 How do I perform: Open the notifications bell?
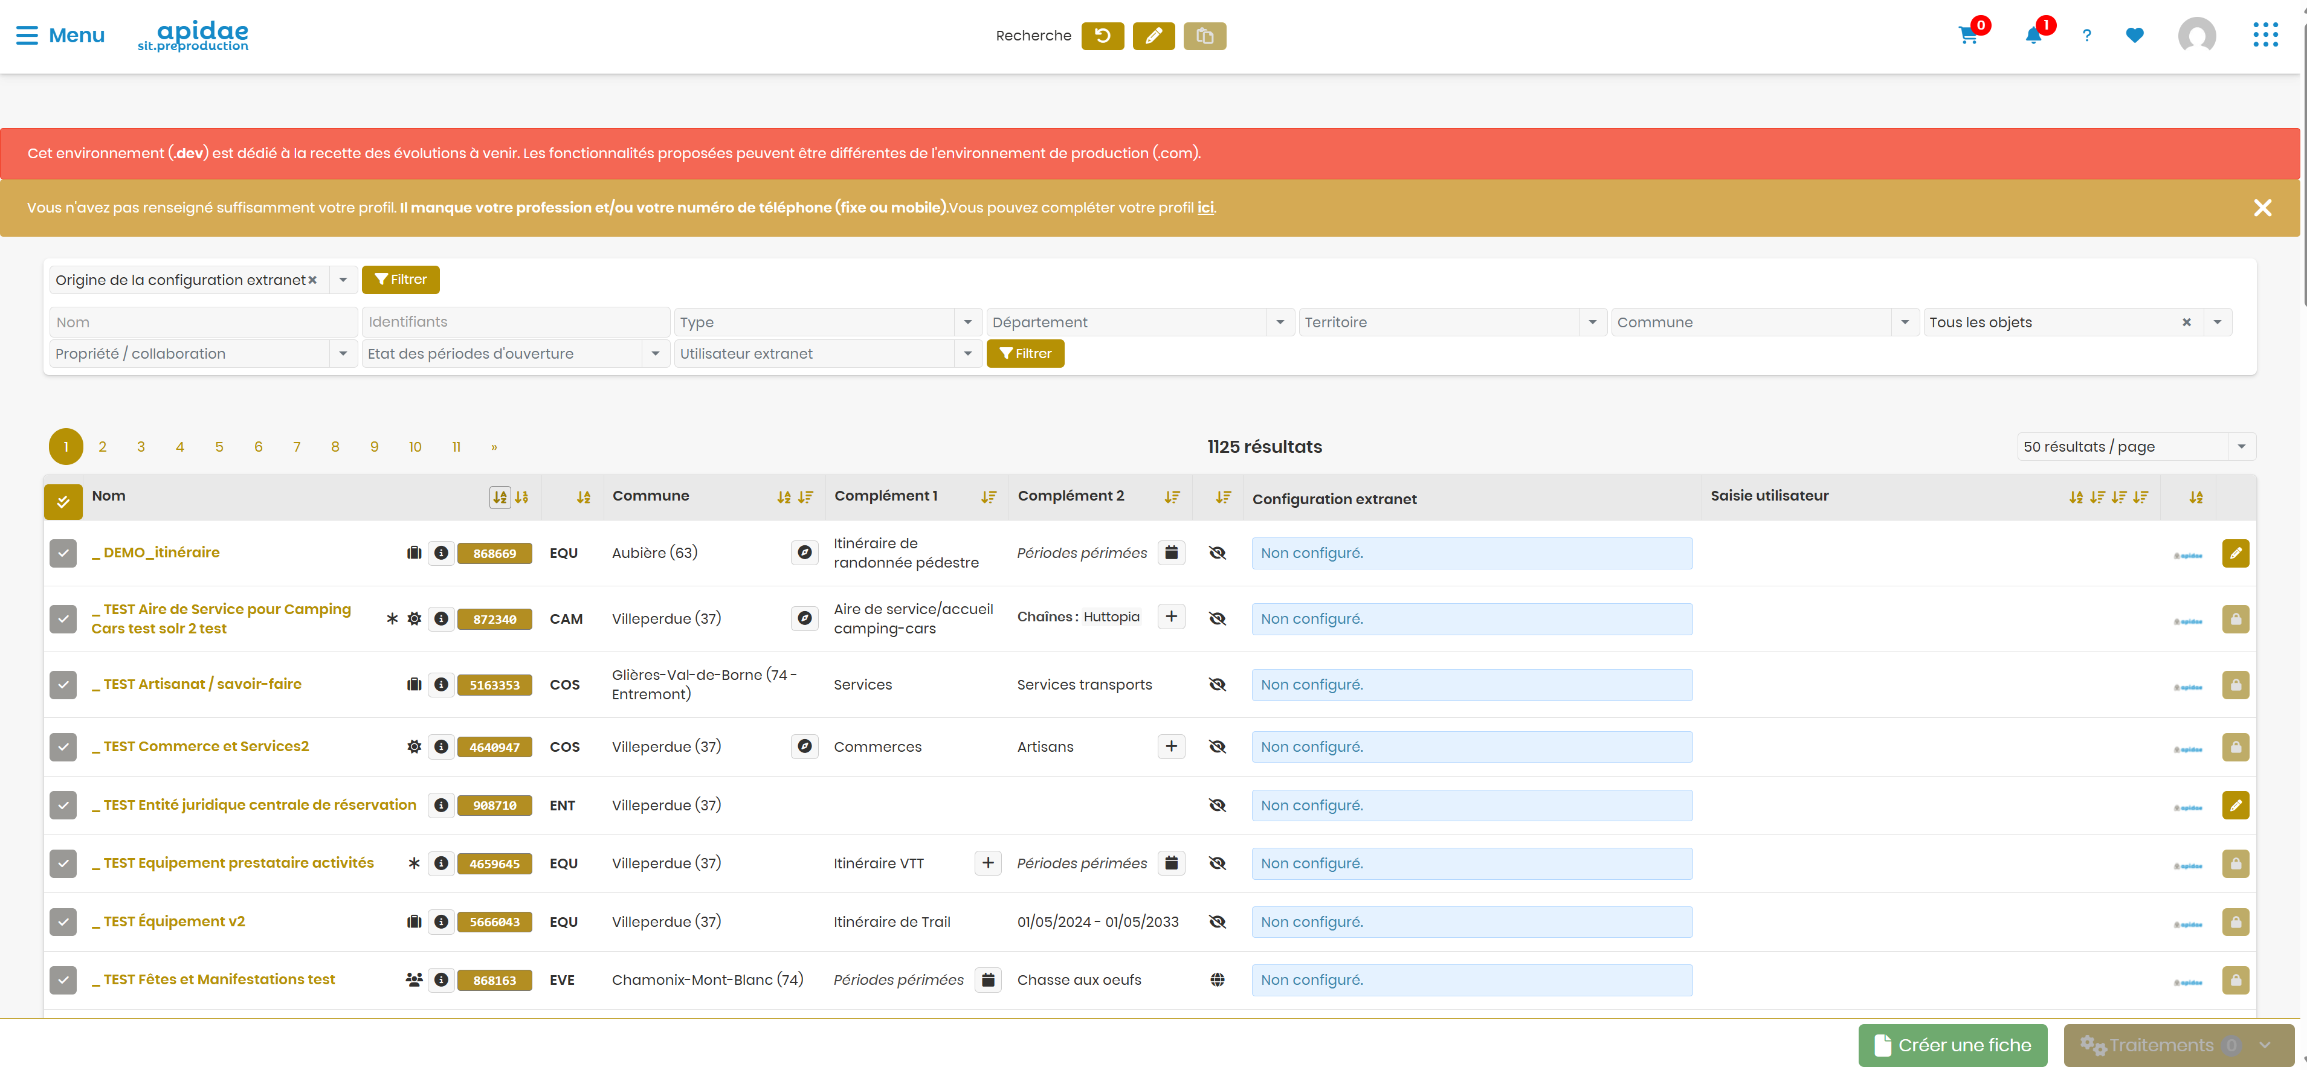(x=2033, y=36)
